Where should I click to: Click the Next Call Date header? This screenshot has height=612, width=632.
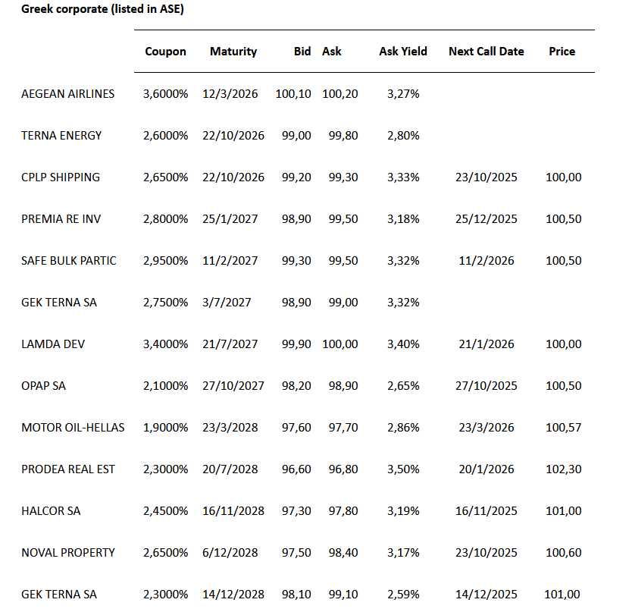487,52
